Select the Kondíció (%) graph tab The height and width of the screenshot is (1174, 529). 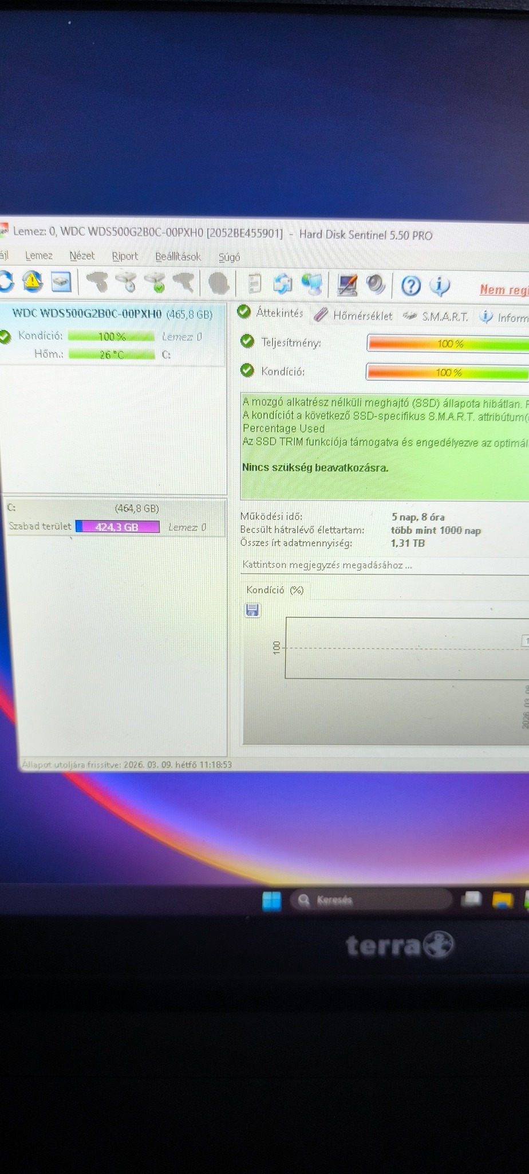coord(275,590)
